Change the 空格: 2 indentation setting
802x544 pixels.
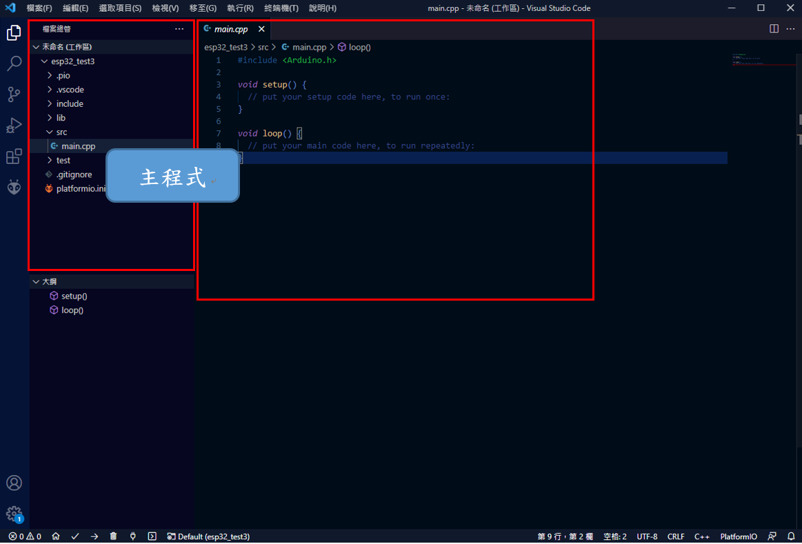[x=615, y=536]
